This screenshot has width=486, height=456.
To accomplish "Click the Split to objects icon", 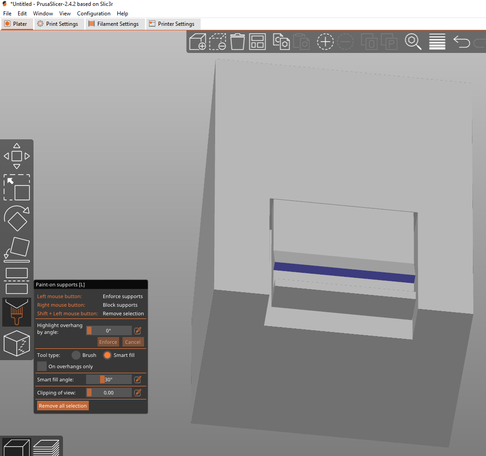I will [x=369, y=42].
